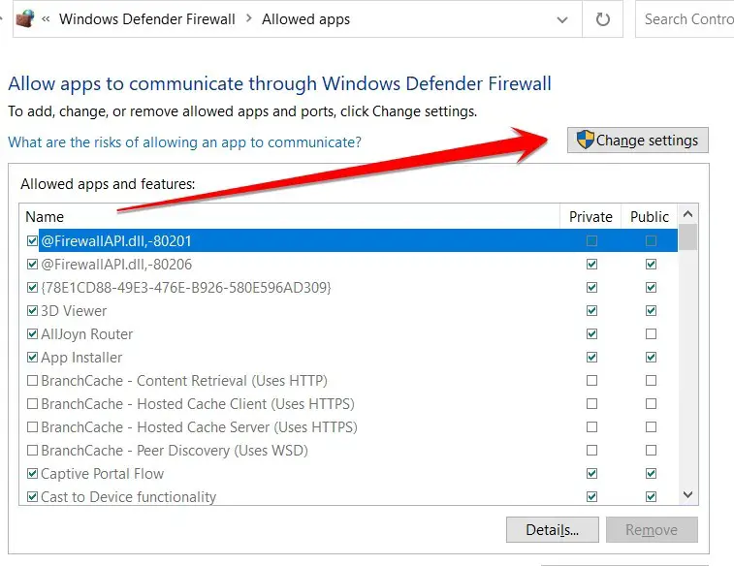This screenshot has width=734, height=566.
Task: Enable Public for BranchCache Hosted Cache Server
Action: [651, 427]
